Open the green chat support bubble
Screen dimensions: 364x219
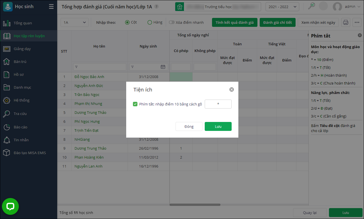(x=10, y=207)
